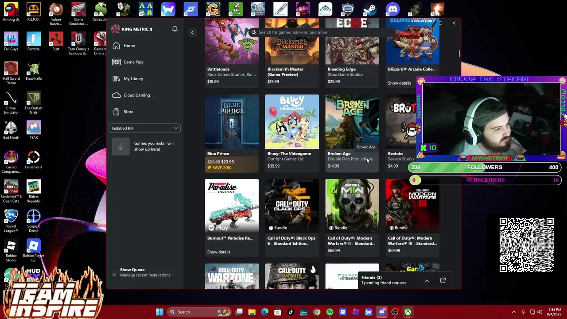The image size is (567, 319).
Task: Open Call of Duty Modern Warfare II card
Action: click(352, 217)
